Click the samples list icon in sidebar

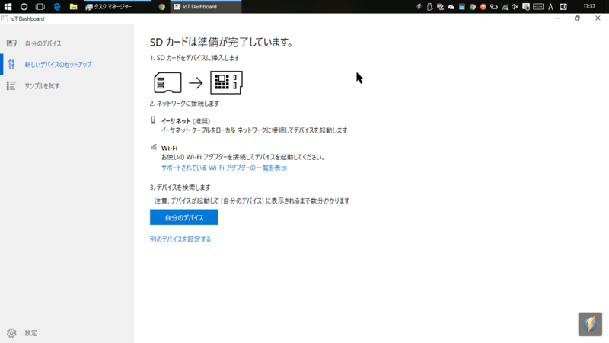point(11,85)
